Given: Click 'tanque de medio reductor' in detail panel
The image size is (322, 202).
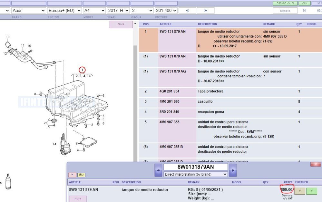Looking at the screenshot, I should (x=145, y=189).
